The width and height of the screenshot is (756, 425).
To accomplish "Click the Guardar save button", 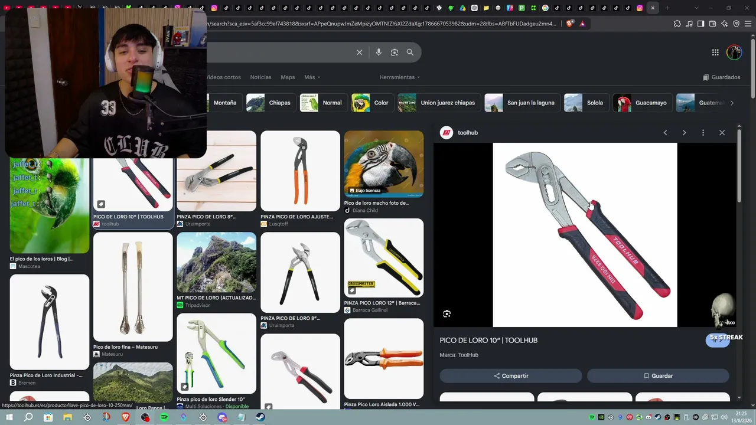I will tap(658, 376).
